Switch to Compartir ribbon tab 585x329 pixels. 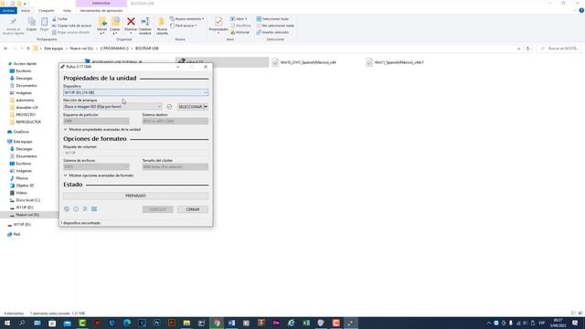tap(47, 11)
